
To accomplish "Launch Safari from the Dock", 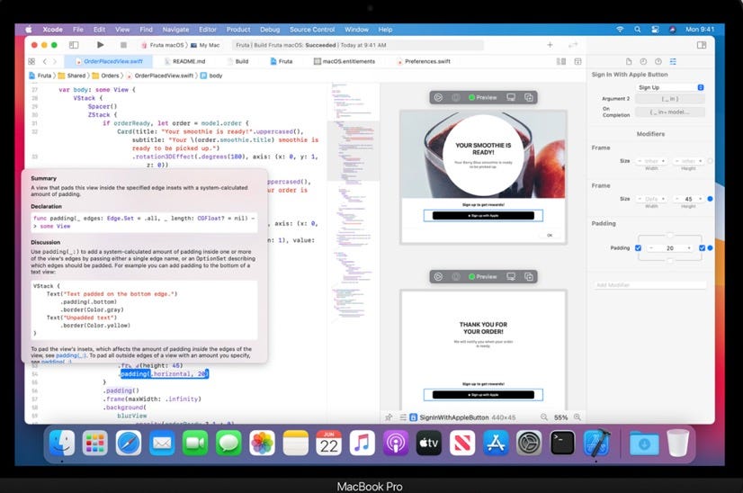I will (129, 444).
